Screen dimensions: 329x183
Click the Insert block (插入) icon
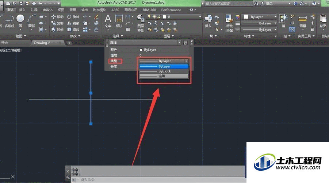(x=208, y=21)
